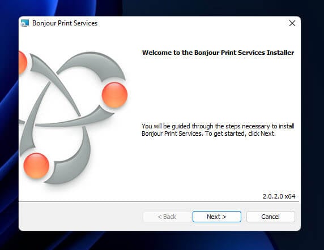
Task: Close the Bonjour Print Services window
Action: 292,23
